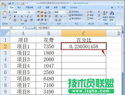Image resolution: width=125 pixels, height=95 pixels.
Task: Increase the cell indent
Action: tap(42, 20)
